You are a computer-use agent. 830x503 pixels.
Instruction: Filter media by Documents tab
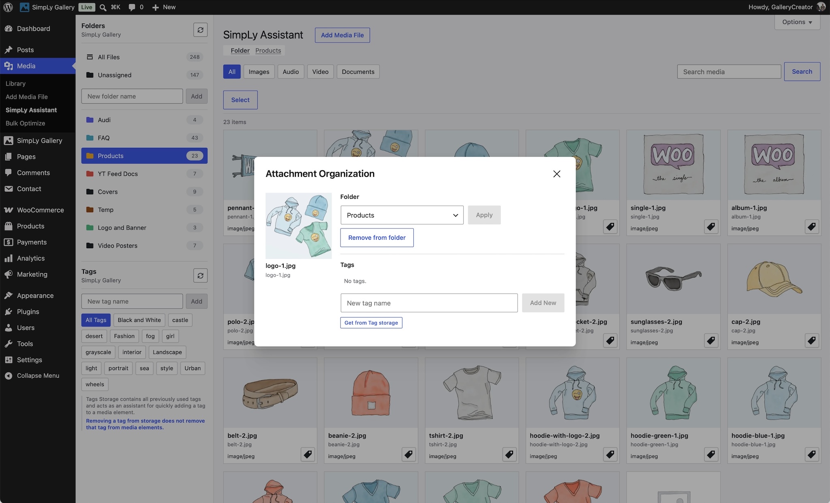358,72
